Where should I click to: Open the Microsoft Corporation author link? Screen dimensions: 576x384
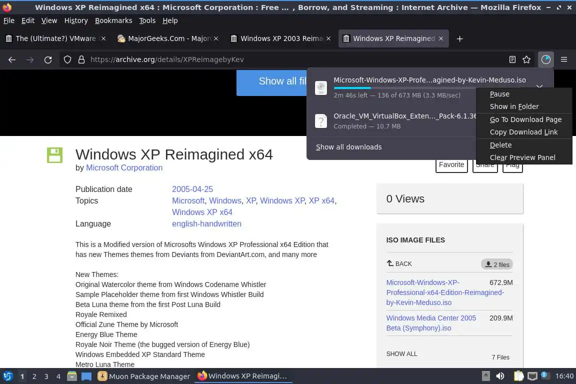(124, 167)
